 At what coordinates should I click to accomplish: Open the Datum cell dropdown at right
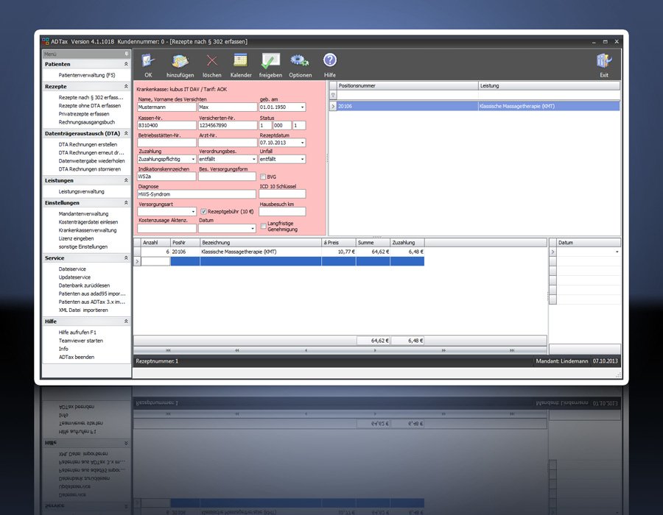(x=617, y=252)
